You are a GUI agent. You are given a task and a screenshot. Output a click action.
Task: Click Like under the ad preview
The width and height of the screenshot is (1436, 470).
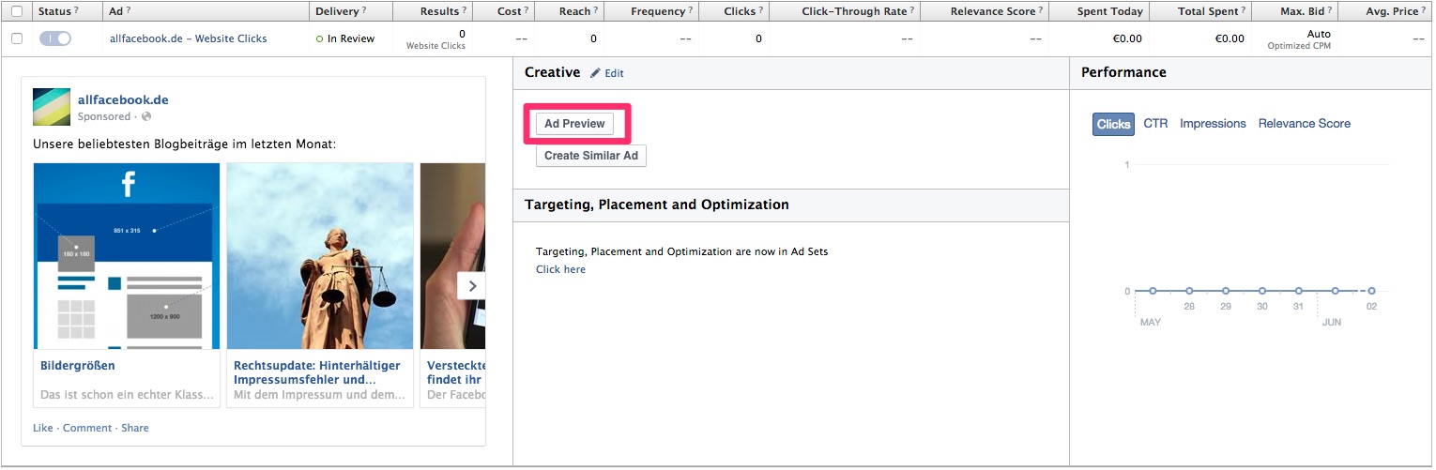[x=43, y=428]
